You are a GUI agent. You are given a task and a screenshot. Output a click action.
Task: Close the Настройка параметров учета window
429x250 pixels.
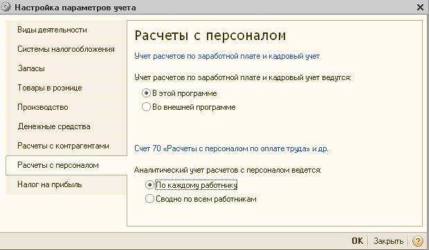(x=420, y=7)
